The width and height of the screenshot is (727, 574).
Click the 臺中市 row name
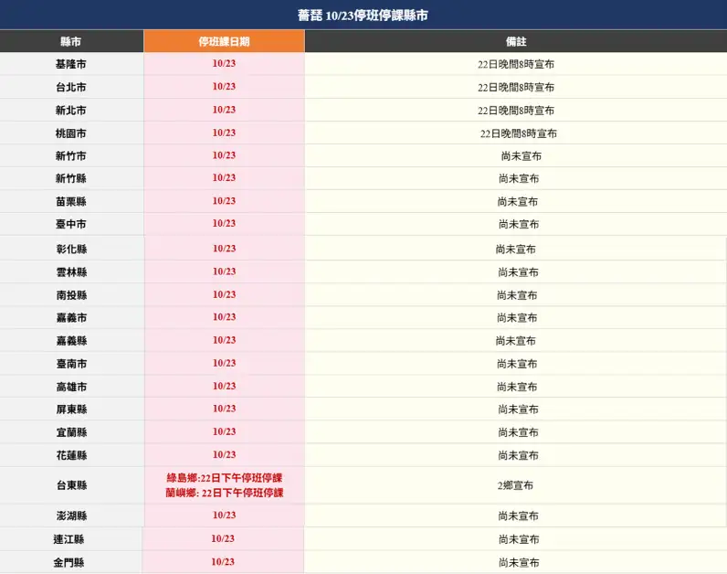71,224
